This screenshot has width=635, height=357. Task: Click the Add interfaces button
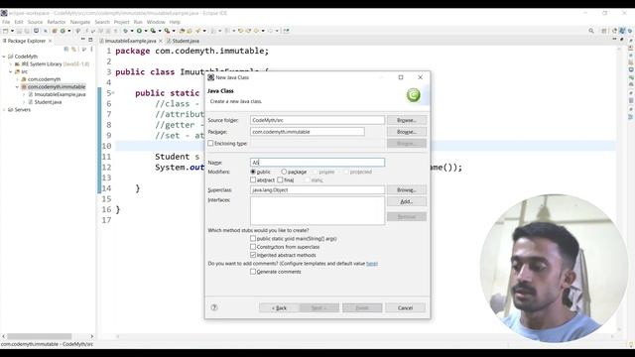(407, 201)
